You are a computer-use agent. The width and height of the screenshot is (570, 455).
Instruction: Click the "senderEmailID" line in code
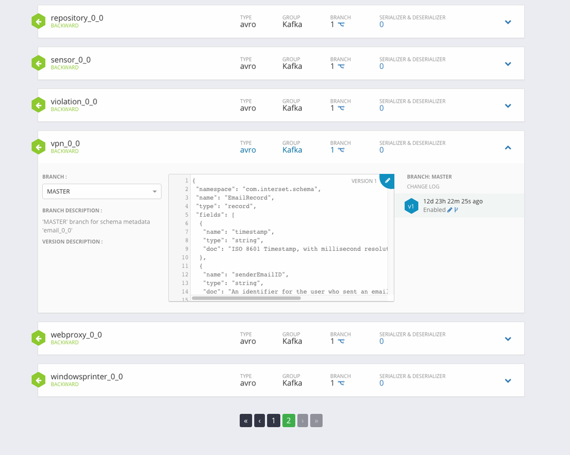(x=245, y=274)
